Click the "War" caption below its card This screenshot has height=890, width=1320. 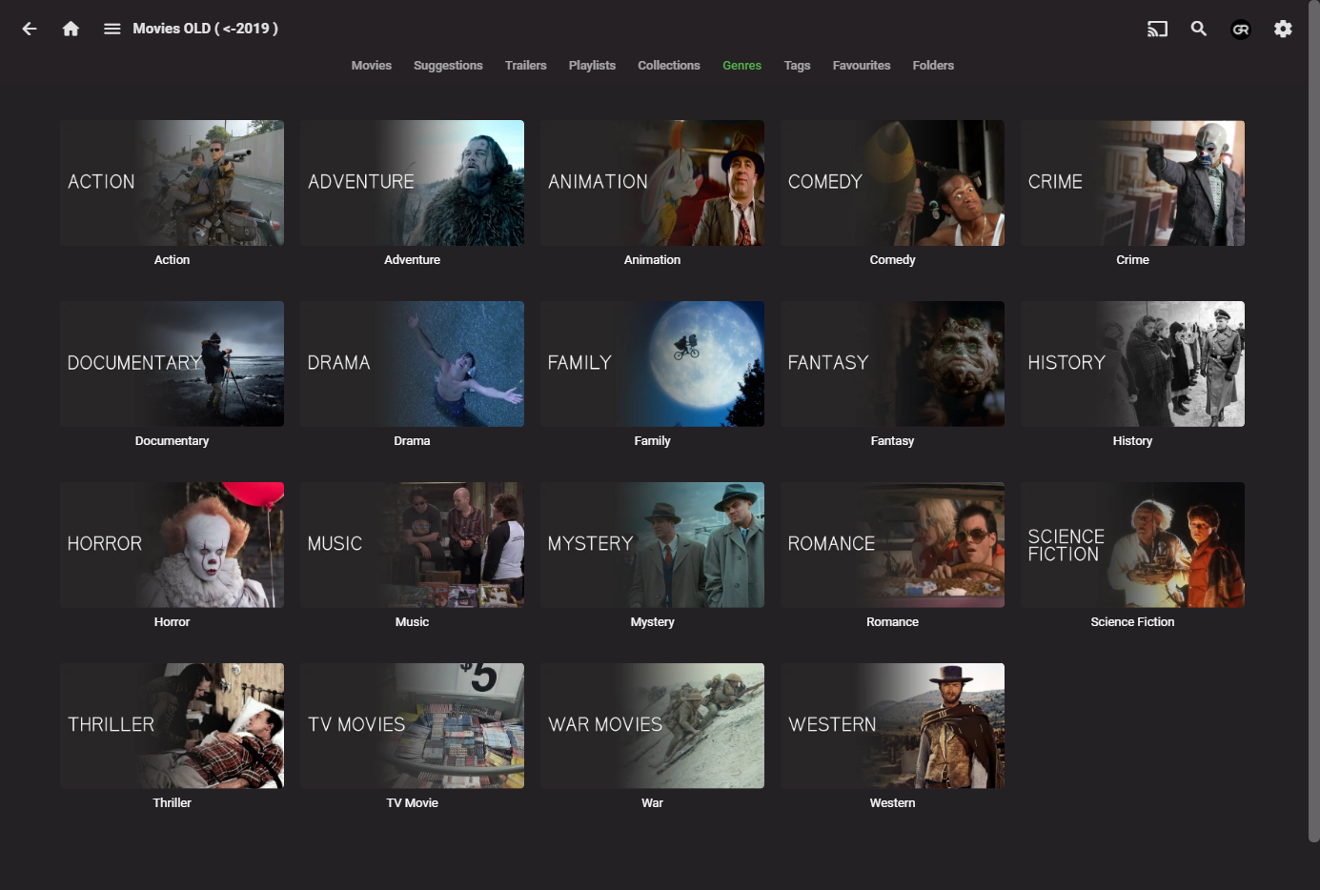652,803
